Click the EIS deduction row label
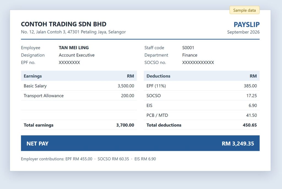The height and width of the screenshot is (189, 282). tap(149, 106)
